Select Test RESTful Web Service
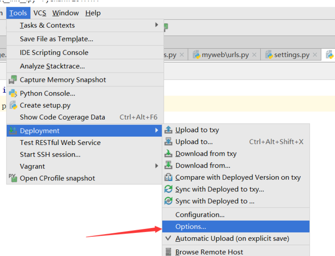This screenshot has width=335, height=256. 60,143
